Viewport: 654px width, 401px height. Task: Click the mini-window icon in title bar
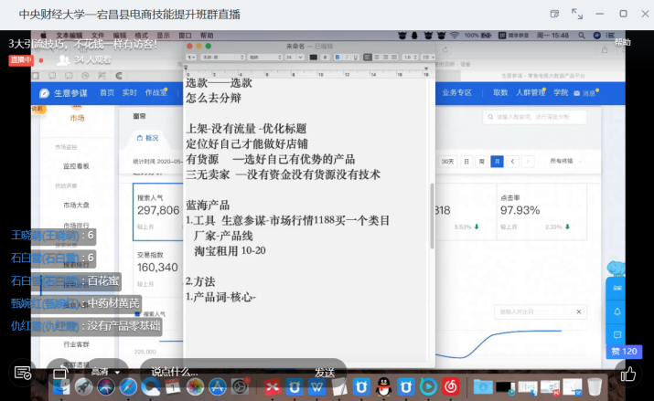pos(555,14)
